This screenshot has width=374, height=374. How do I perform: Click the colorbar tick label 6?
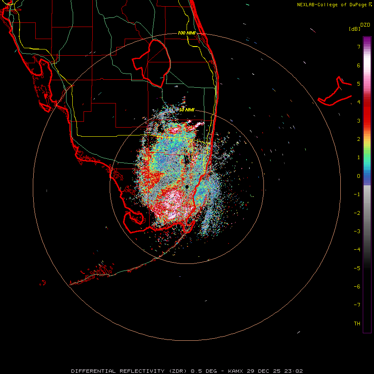(359, 65)
